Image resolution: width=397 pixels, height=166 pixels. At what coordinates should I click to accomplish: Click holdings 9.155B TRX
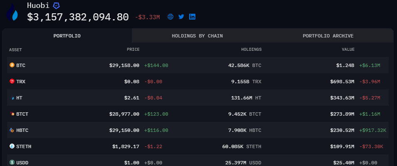[x=247, y=82]
